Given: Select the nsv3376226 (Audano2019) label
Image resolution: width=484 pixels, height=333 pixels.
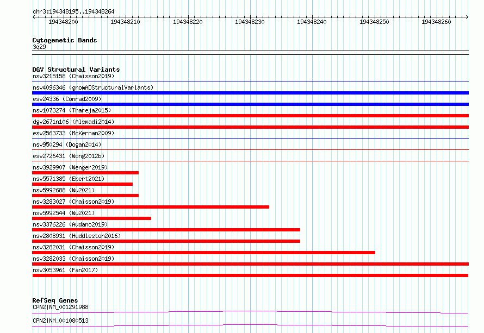Looking at the screenshot, I should tap(70, 224).
